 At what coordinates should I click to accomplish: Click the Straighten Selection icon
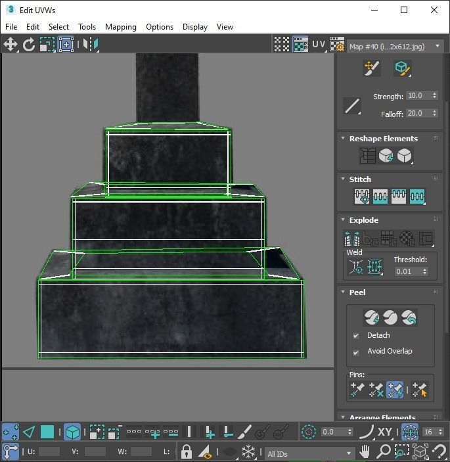point(367,156)
